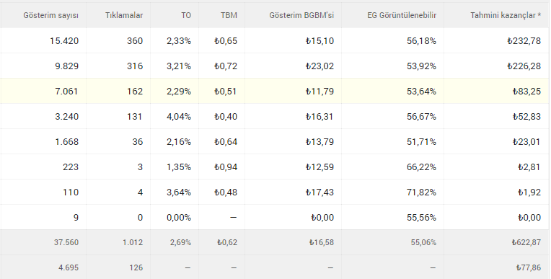Screen dimensions: 551x279
Task: Select the 316 clicks cell
Action: 135,66
